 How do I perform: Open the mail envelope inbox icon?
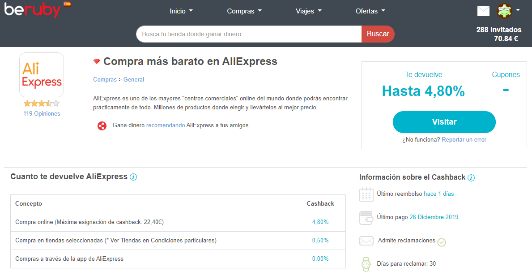pos(483,11)
